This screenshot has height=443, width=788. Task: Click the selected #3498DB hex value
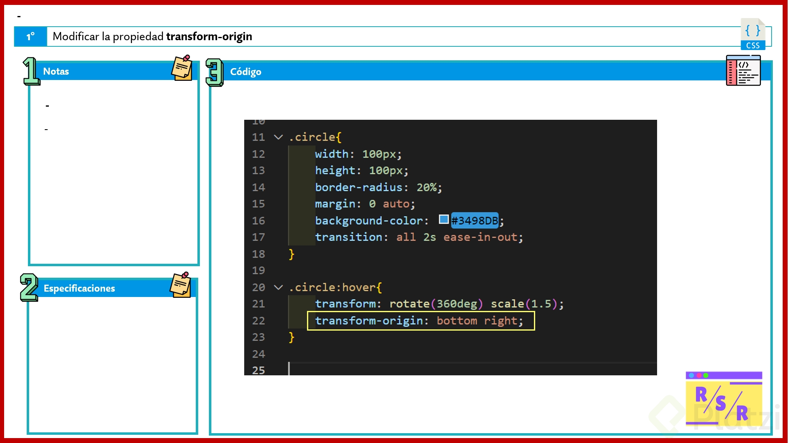474,221
